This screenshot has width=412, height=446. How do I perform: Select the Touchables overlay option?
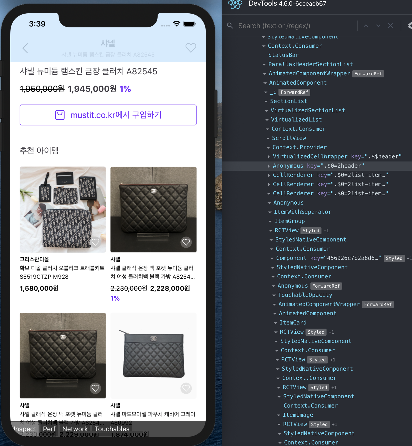coord(112,429)
